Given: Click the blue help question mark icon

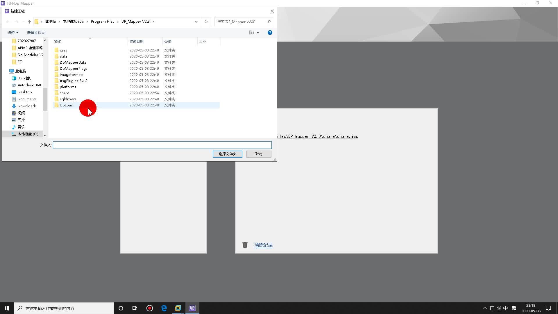Looking at the screenshot, I should [270, 33].
